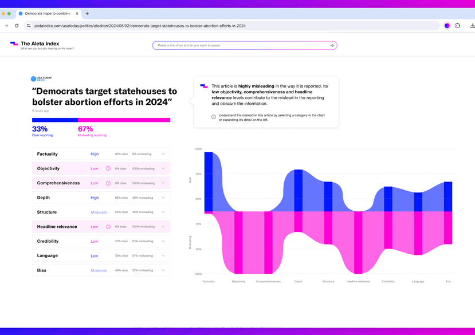Click the submit arrow in the article link field
The height and width of the screenshot is (335, 475).
[x=332, y=45]
